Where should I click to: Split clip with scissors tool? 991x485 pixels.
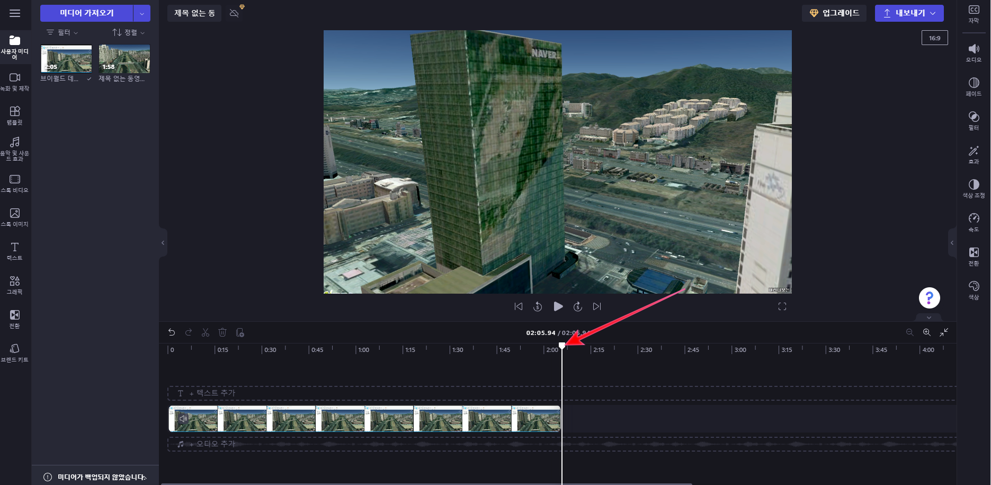point(206,332)
